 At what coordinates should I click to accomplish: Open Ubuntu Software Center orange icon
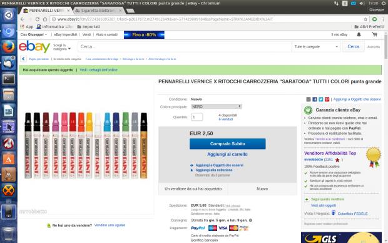click(x=8, y=159)
